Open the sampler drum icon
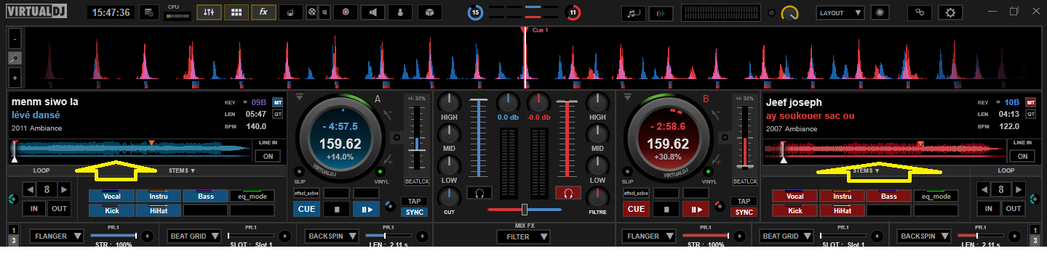 (291, 12)
